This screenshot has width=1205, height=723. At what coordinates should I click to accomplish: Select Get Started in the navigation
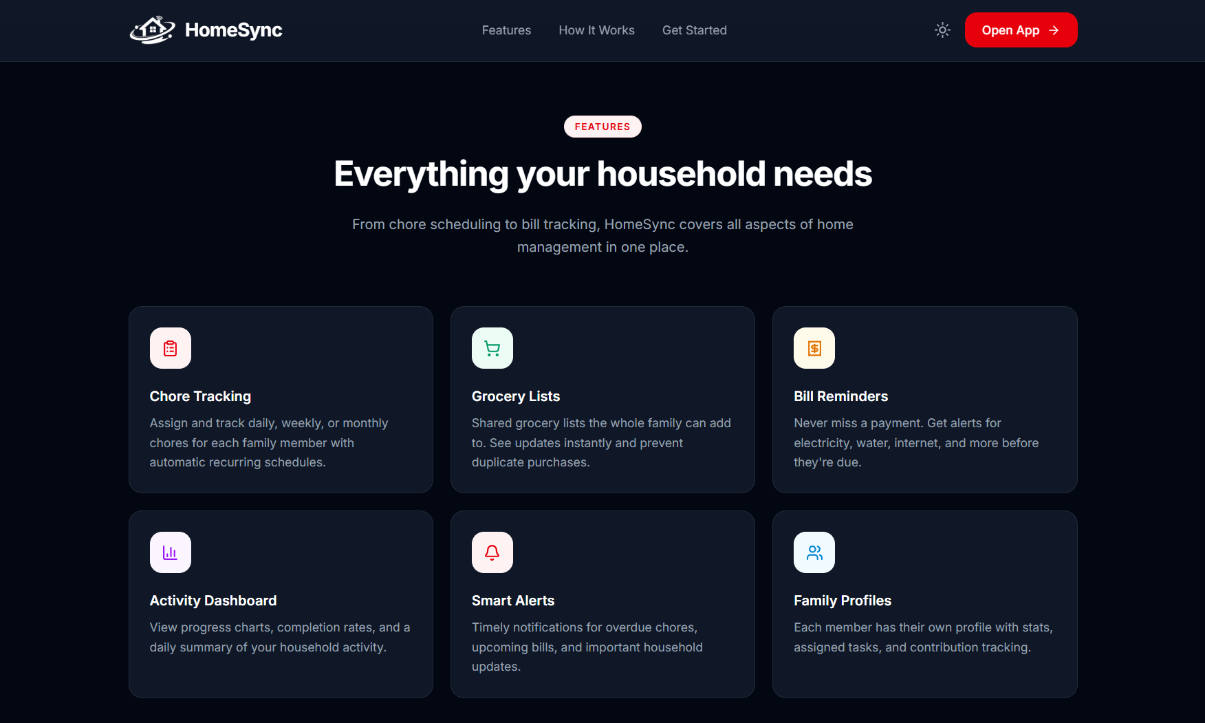[694, 30]
